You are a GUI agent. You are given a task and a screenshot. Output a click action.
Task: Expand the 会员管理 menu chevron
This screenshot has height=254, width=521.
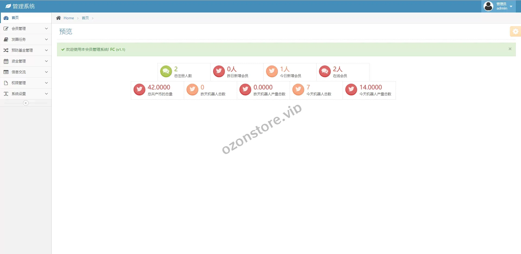click(x=46, y=29)
